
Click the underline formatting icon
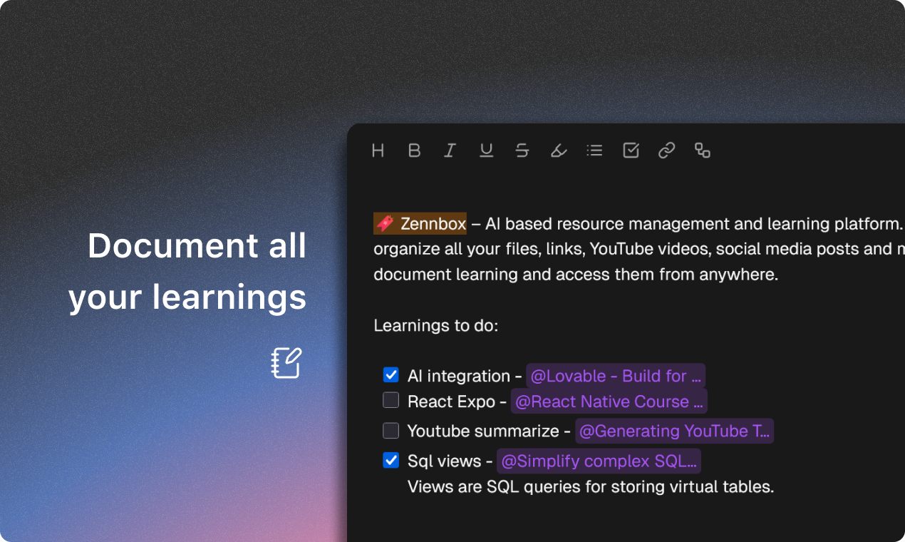pyautogui.click(x=486, y=150)
